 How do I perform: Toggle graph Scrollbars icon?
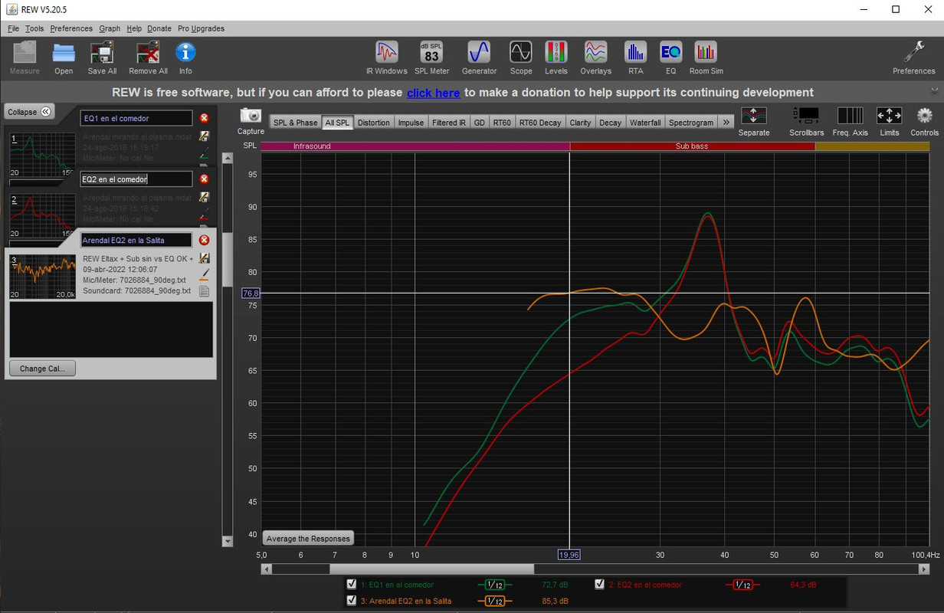[x=807, y=116]
